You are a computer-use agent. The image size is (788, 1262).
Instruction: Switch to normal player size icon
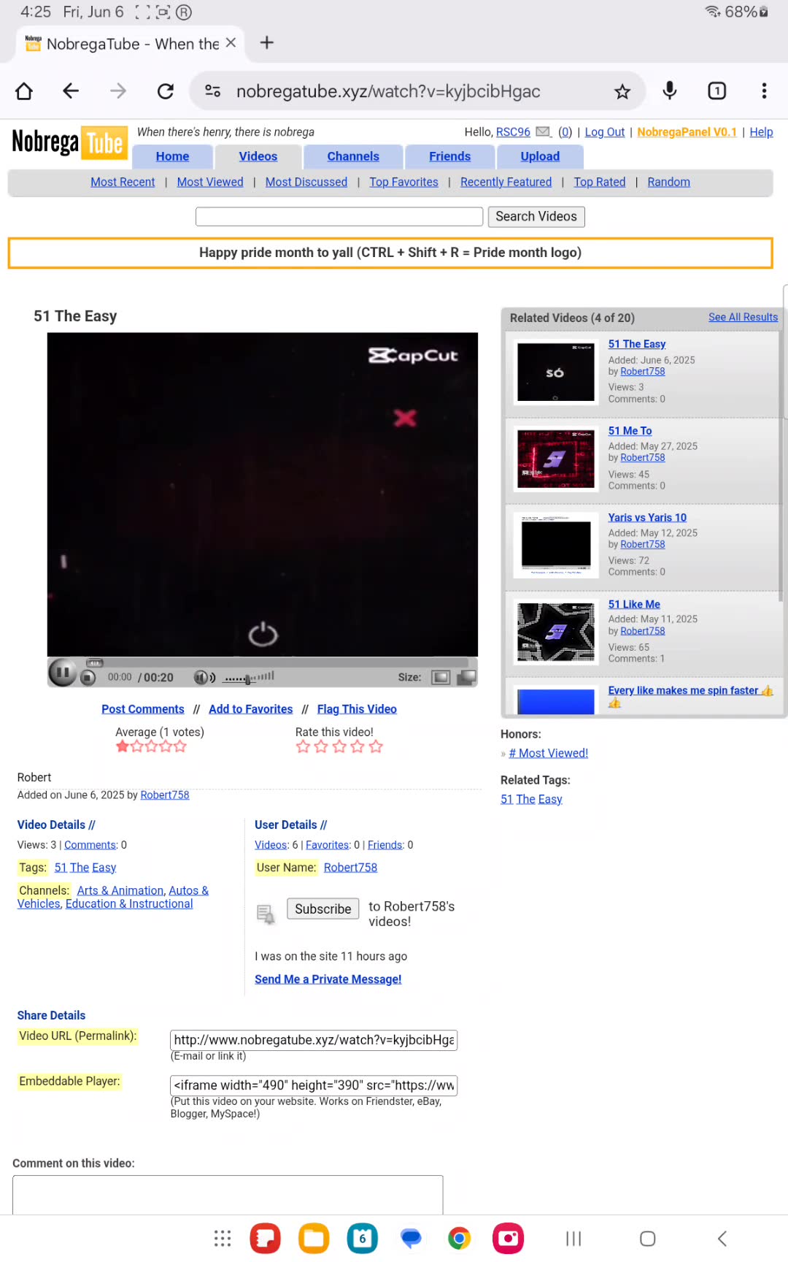tap(441, 678)
